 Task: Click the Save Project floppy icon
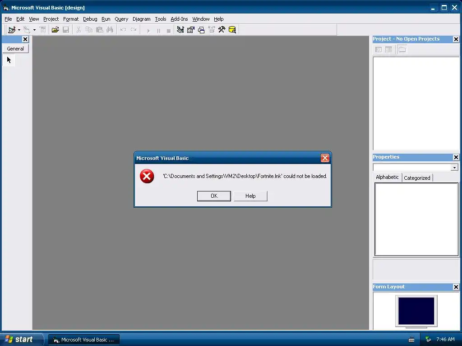[66, 30]
